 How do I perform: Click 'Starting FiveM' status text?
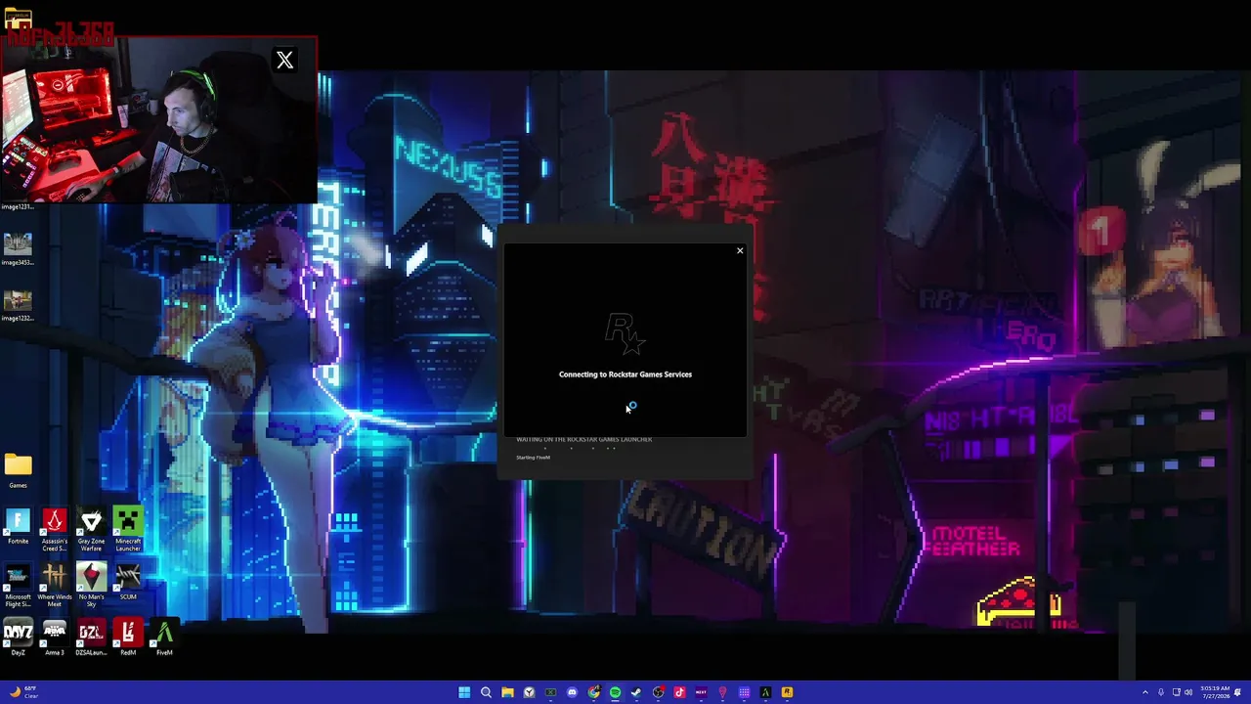pos(533,458)
